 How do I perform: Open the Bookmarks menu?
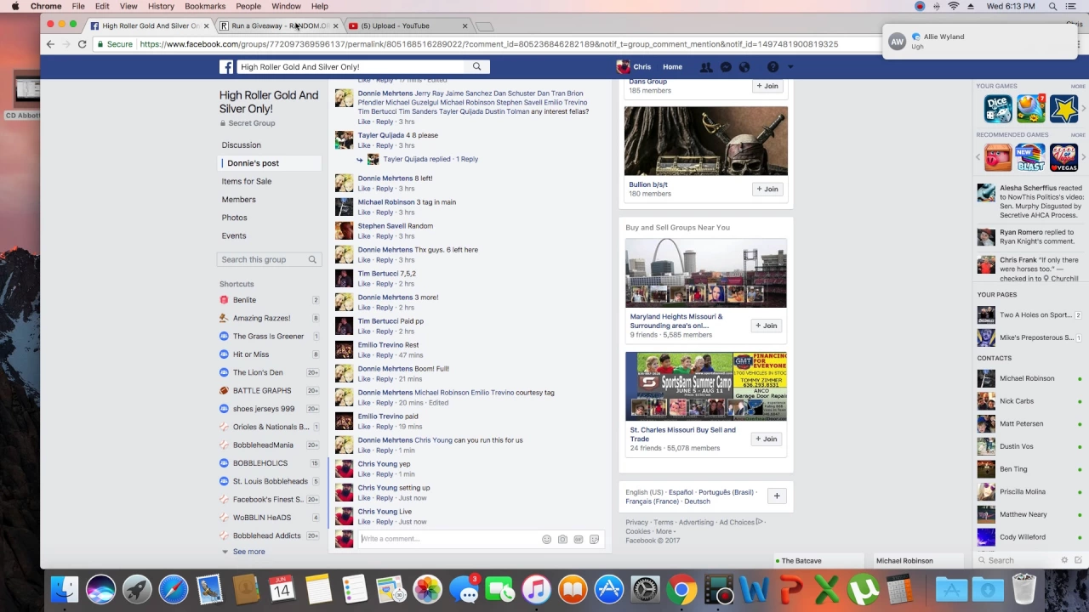coord(205,6)
